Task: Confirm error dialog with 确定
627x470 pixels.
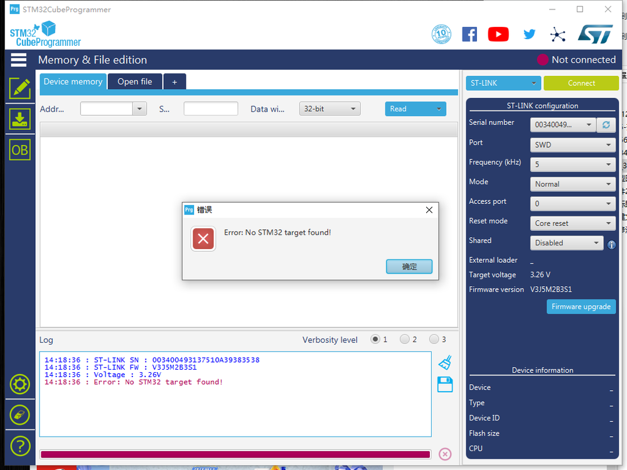Action: tap(409, 267)
